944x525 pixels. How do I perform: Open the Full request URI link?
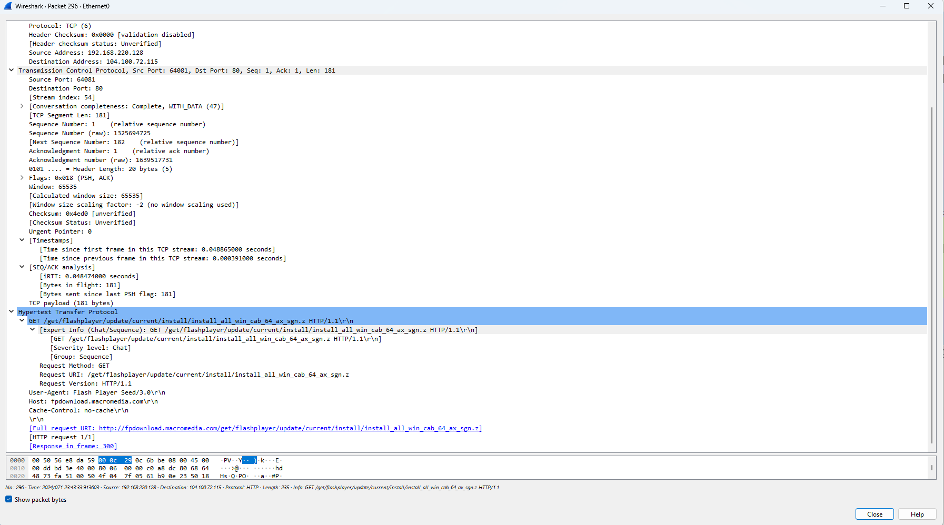tap(255, 428)
